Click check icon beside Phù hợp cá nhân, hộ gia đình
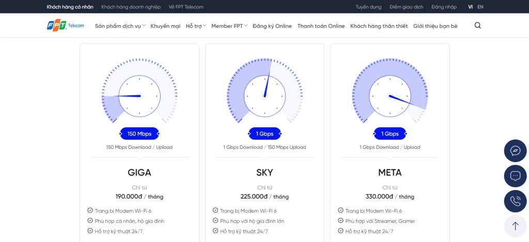 coord(90,221)
